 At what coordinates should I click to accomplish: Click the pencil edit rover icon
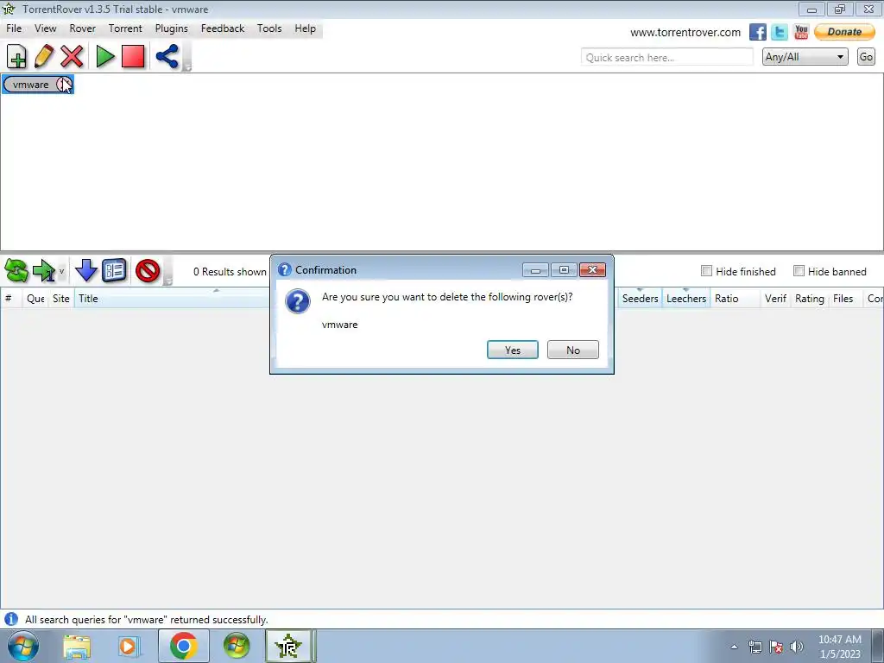click(x=44, y=56)
